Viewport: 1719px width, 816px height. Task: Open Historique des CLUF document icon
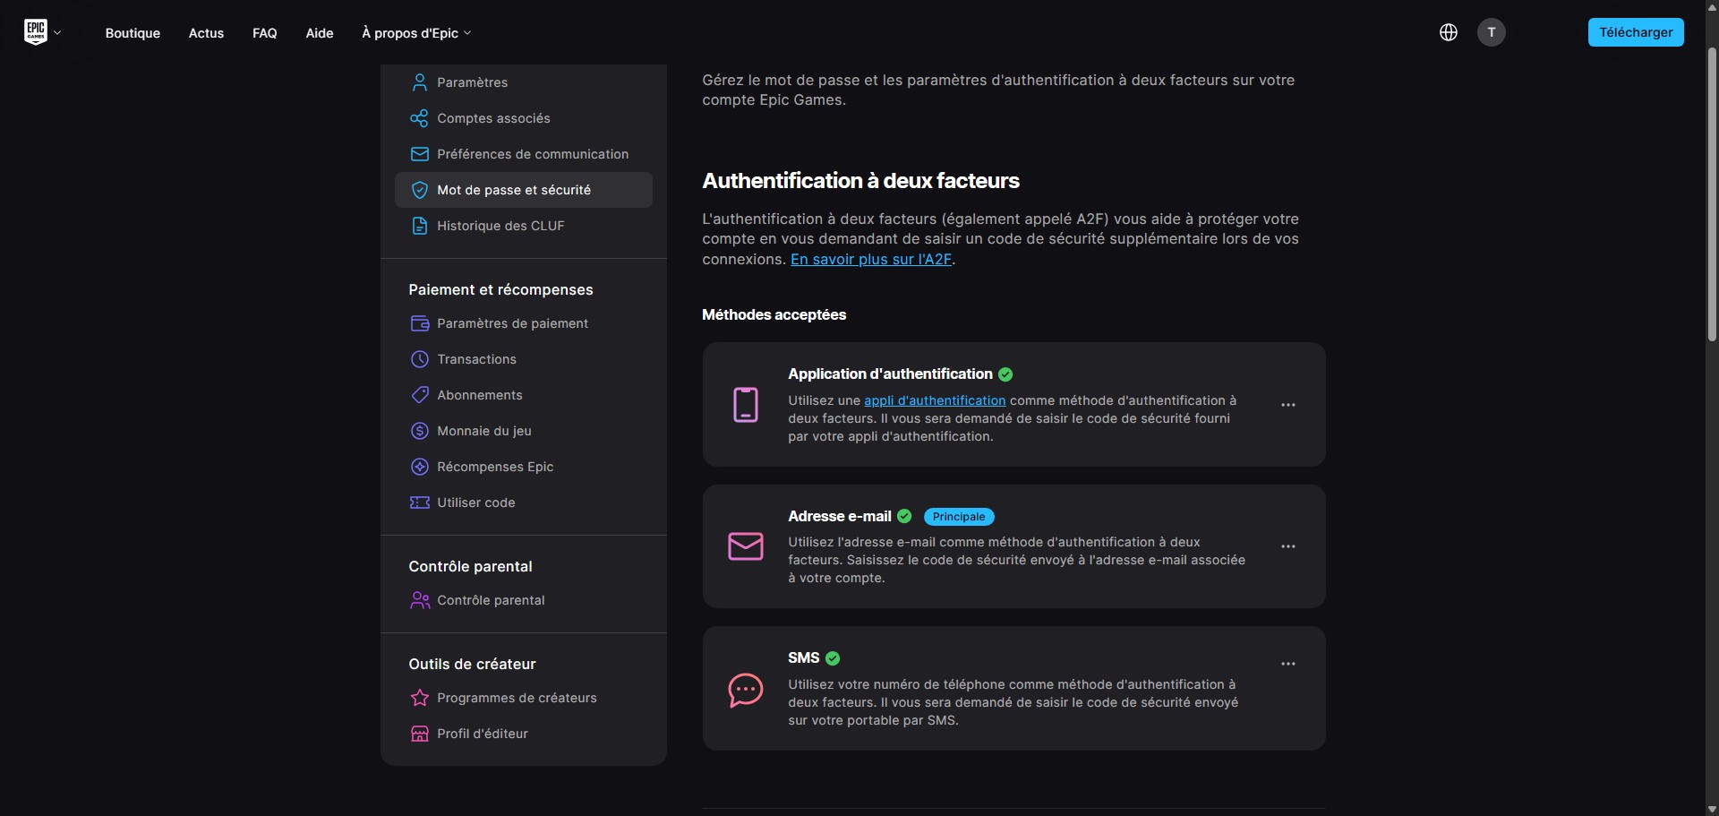(419, 226)
